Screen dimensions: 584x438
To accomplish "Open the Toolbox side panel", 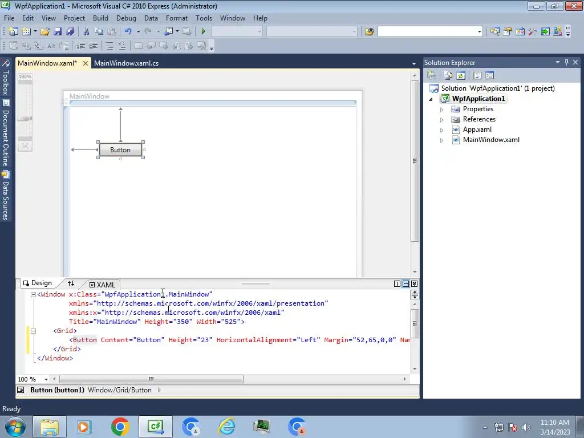I will [6, 77].
